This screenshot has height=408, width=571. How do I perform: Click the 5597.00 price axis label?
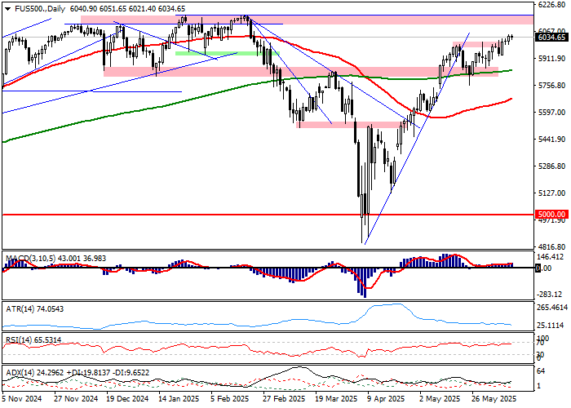point(552,113)
